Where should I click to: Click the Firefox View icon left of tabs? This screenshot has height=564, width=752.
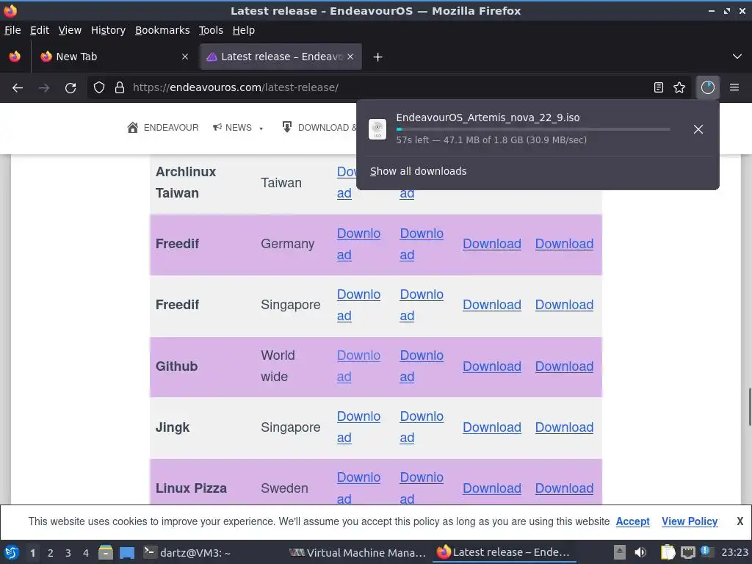tap(15, 57)
